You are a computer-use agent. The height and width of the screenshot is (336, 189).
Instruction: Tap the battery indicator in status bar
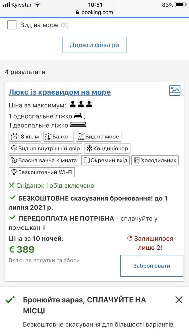coord(180,5)
